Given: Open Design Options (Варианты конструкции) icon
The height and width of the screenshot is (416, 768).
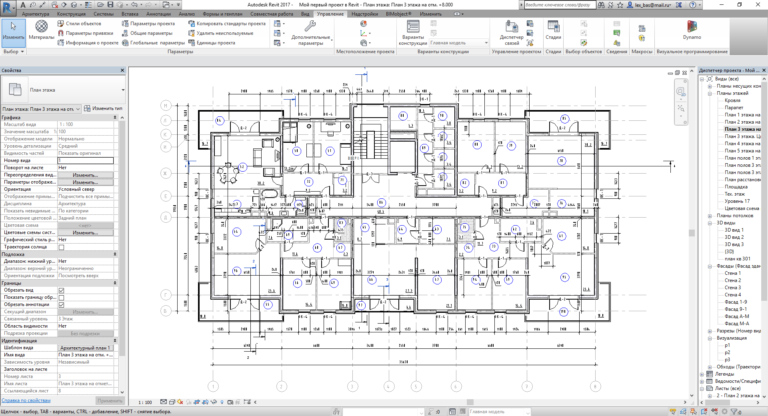Looking at the screenshot, I should [413, 30].
